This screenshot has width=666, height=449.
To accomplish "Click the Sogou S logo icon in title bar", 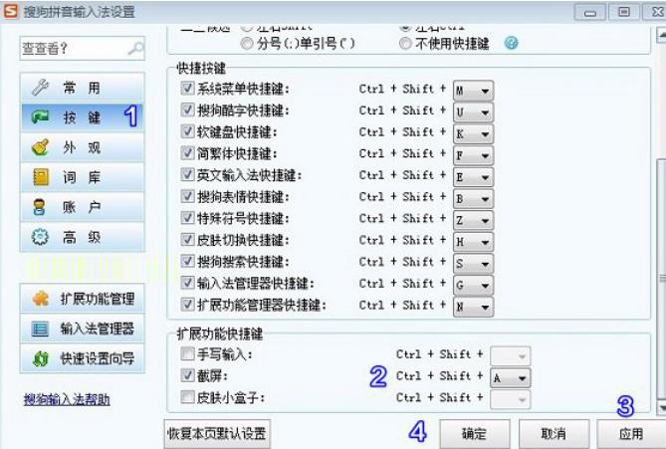I will coord(10,11).
